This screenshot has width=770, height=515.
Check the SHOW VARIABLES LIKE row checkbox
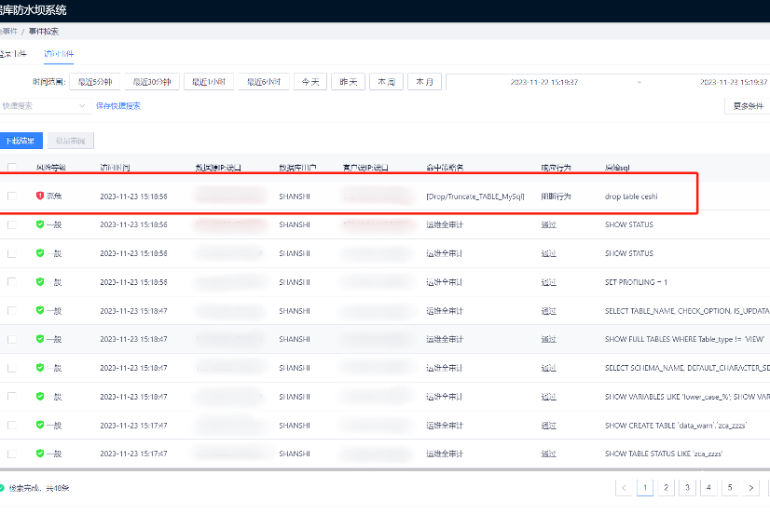[x=12, y=397]
